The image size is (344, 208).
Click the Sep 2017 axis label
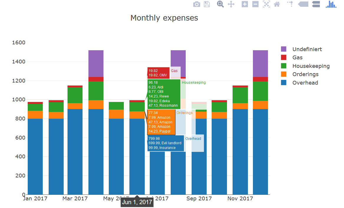[x=199, y=198]
